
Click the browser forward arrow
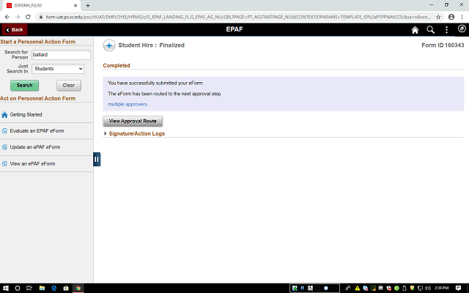pyautogui.click(x=18, y=17)
